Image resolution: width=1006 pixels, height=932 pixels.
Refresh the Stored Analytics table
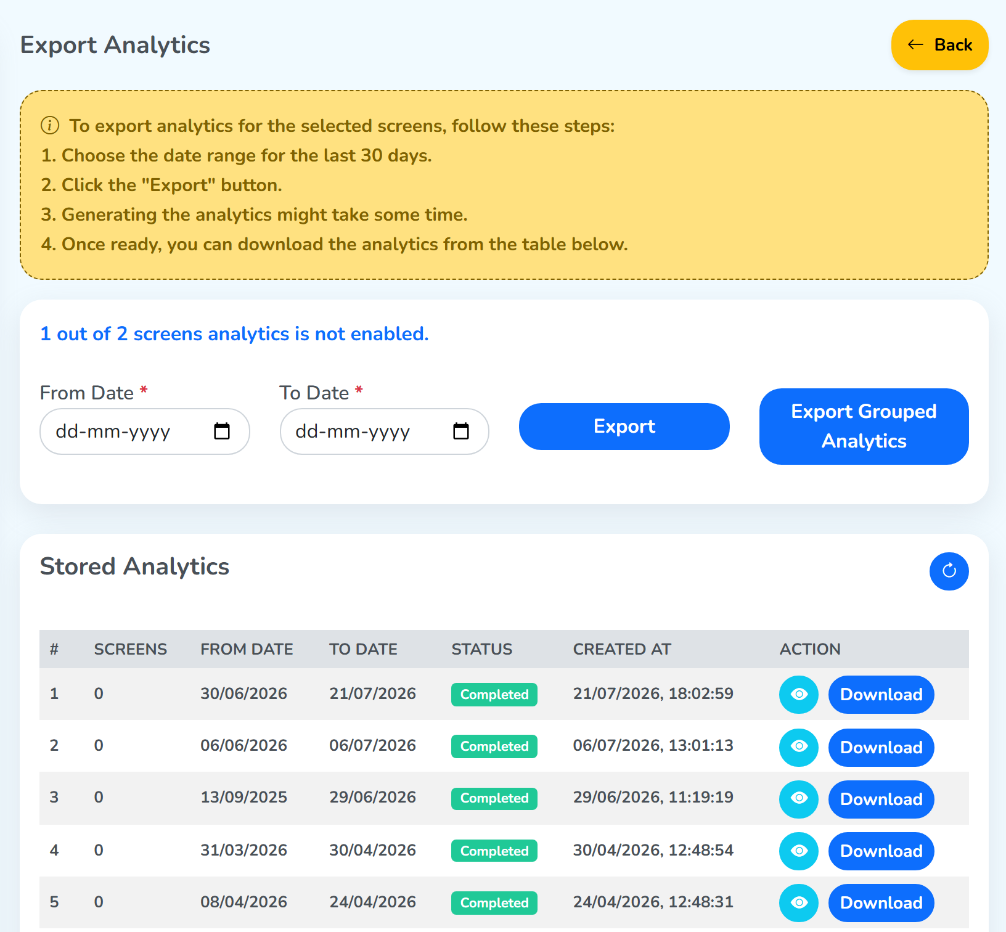pyautogui.click(x=949, y=571)
